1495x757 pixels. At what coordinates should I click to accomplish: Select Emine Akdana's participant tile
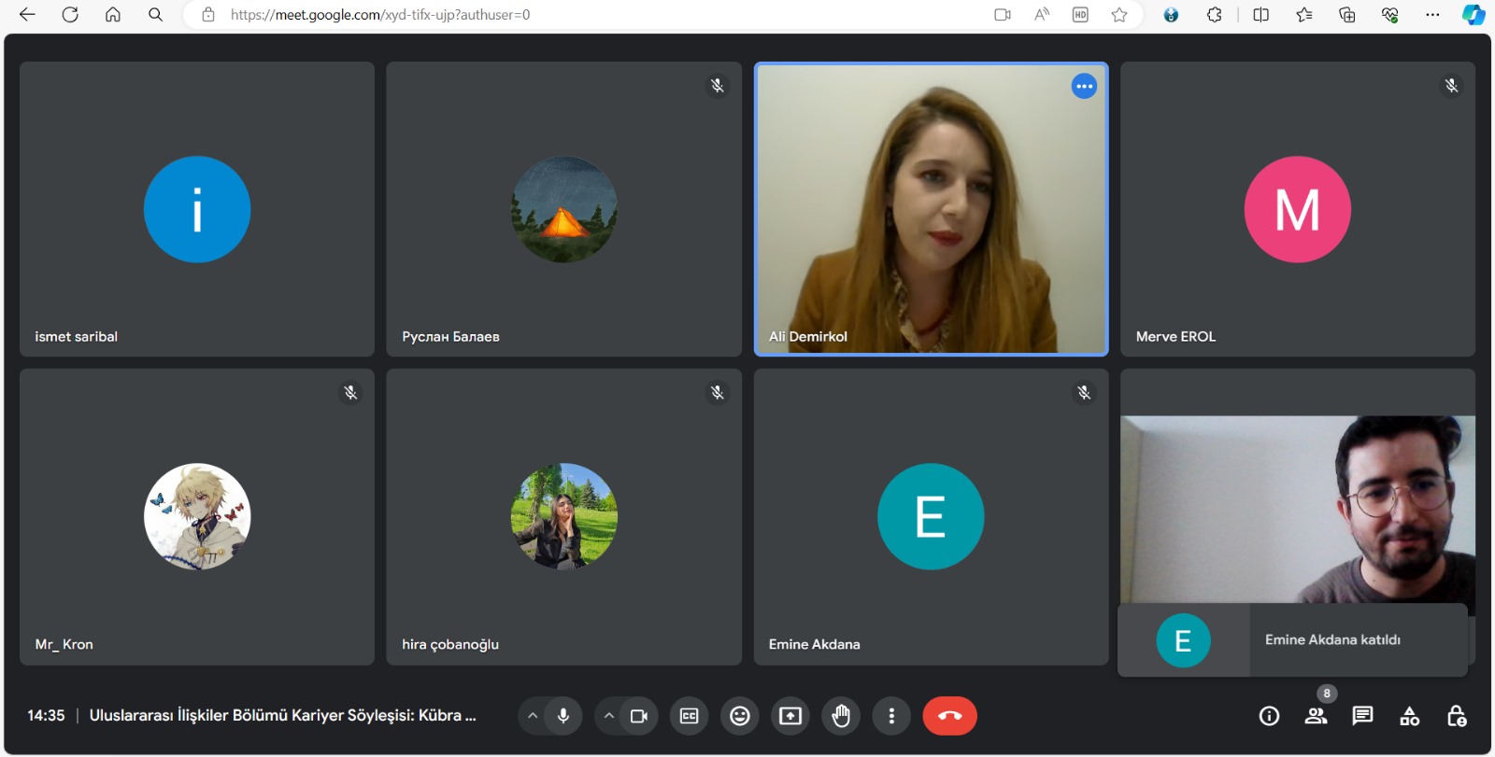931,517
